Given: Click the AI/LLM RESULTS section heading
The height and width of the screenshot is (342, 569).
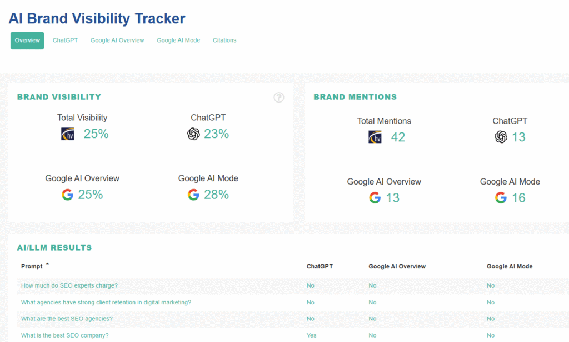Looking at the screenshot, I should click(54, 248).
